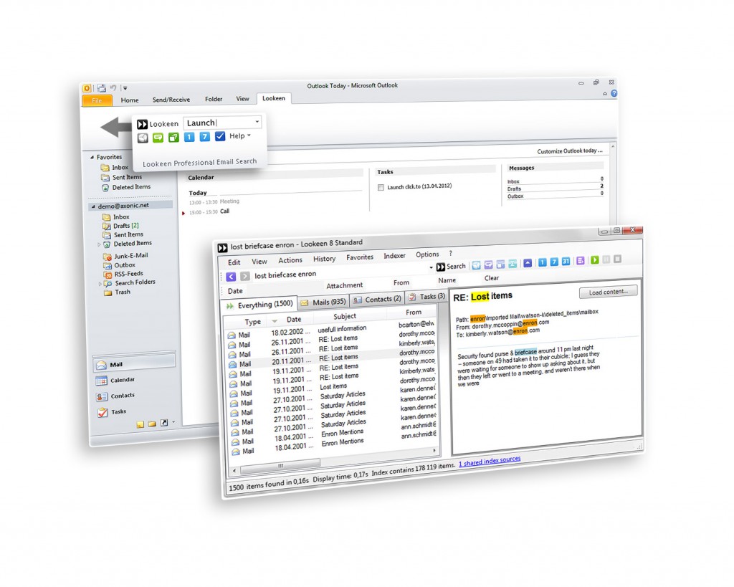
Task: Click the green play icon in Lookeen toolbar
Action: click(594, 260)
